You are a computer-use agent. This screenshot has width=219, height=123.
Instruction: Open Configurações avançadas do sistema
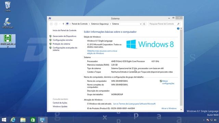pos(65,49)
